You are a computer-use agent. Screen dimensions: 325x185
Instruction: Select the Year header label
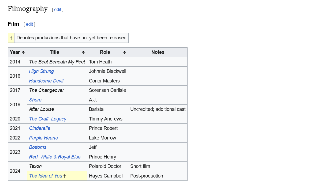15,52
